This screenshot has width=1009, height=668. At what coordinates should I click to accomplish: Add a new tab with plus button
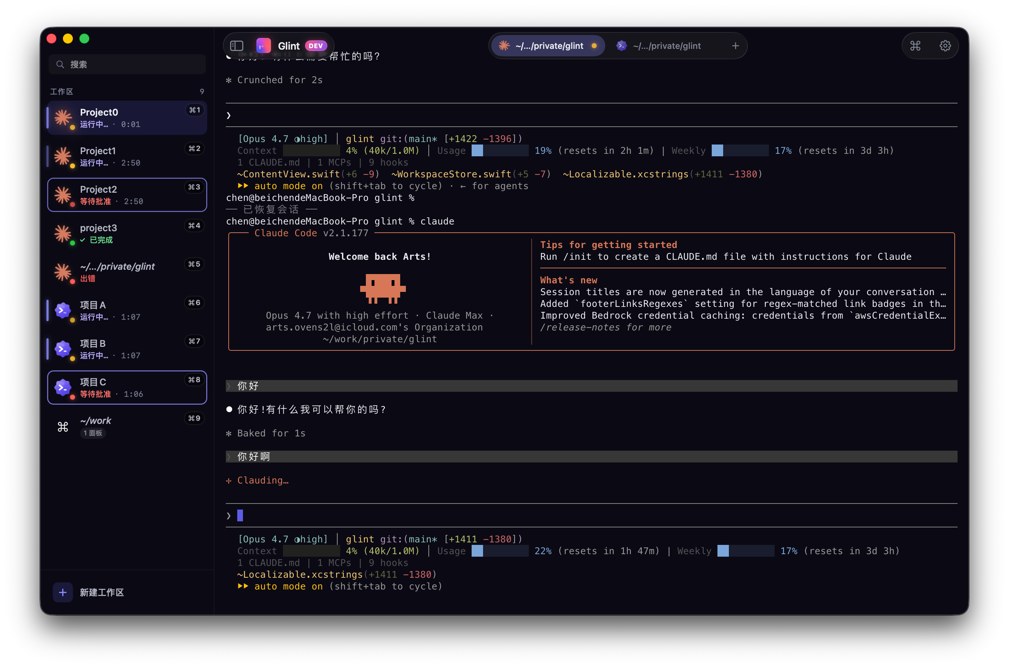coord(735,46)
